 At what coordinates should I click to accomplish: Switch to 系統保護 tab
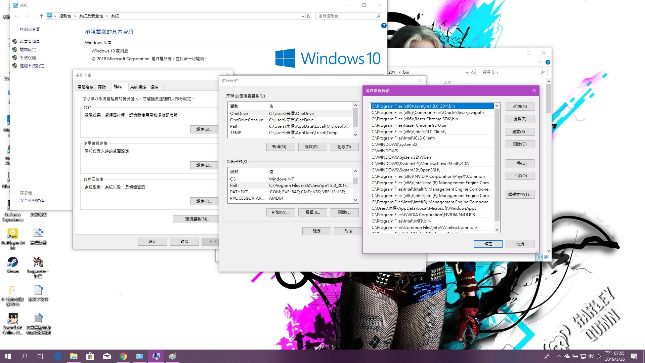138,87
